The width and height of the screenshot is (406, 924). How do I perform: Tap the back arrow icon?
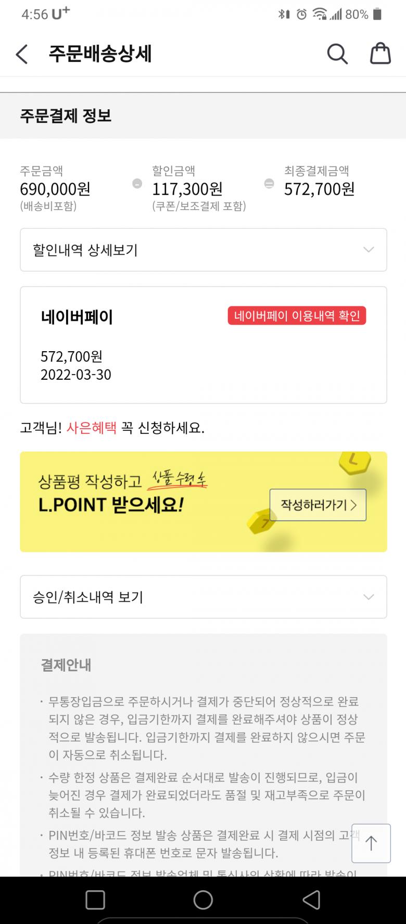tap(22, 54)
